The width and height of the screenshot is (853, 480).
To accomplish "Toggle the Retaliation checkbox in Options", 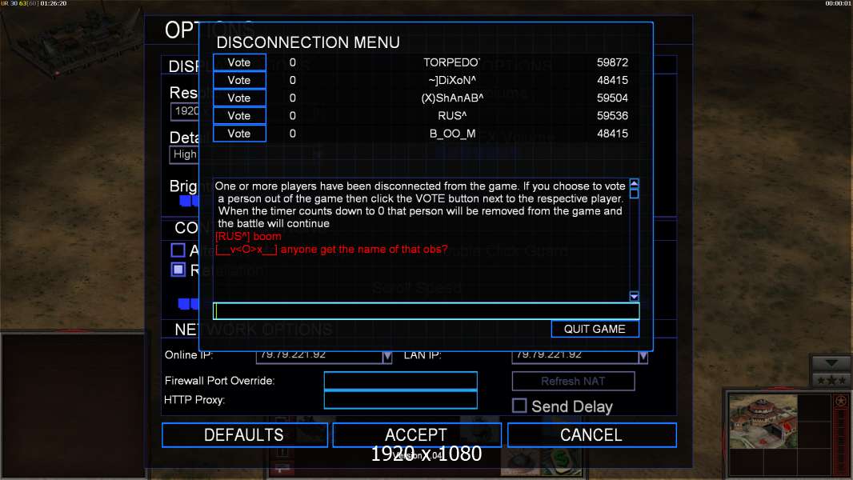I will click(178, 270).
